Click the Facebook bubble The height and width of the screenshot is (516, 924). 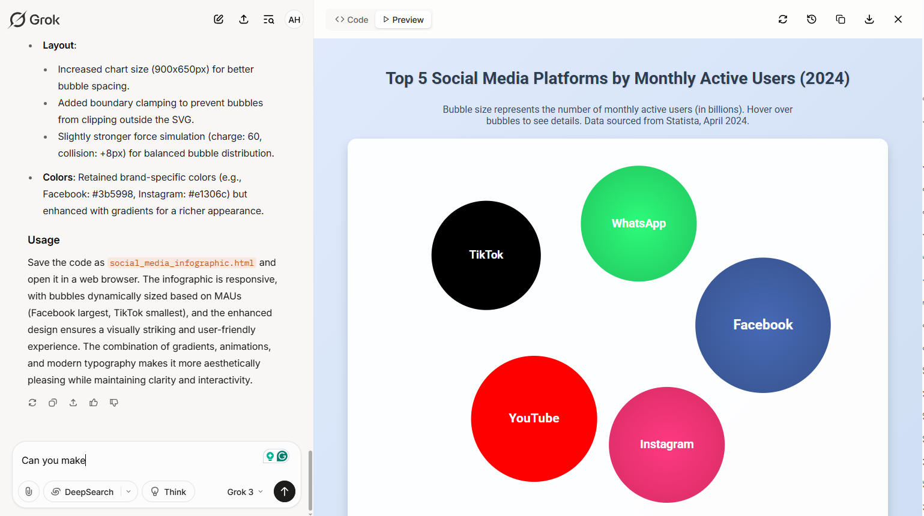point(763,325)
